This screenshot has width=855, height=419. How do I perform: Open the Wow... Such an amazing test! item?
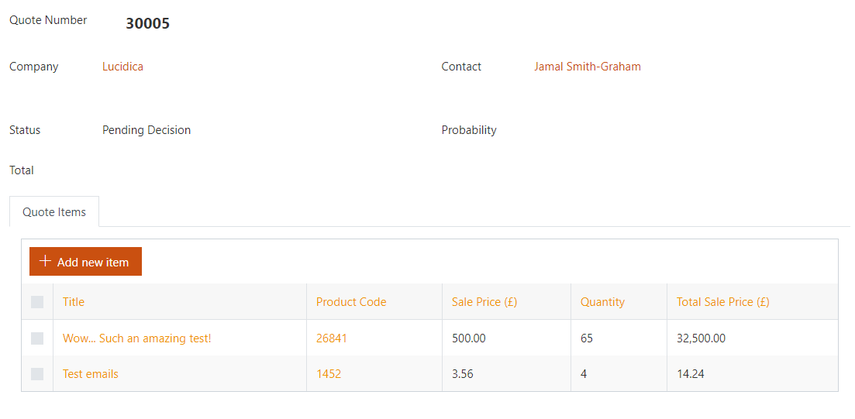pyautogui.click(x=137, y=338)
